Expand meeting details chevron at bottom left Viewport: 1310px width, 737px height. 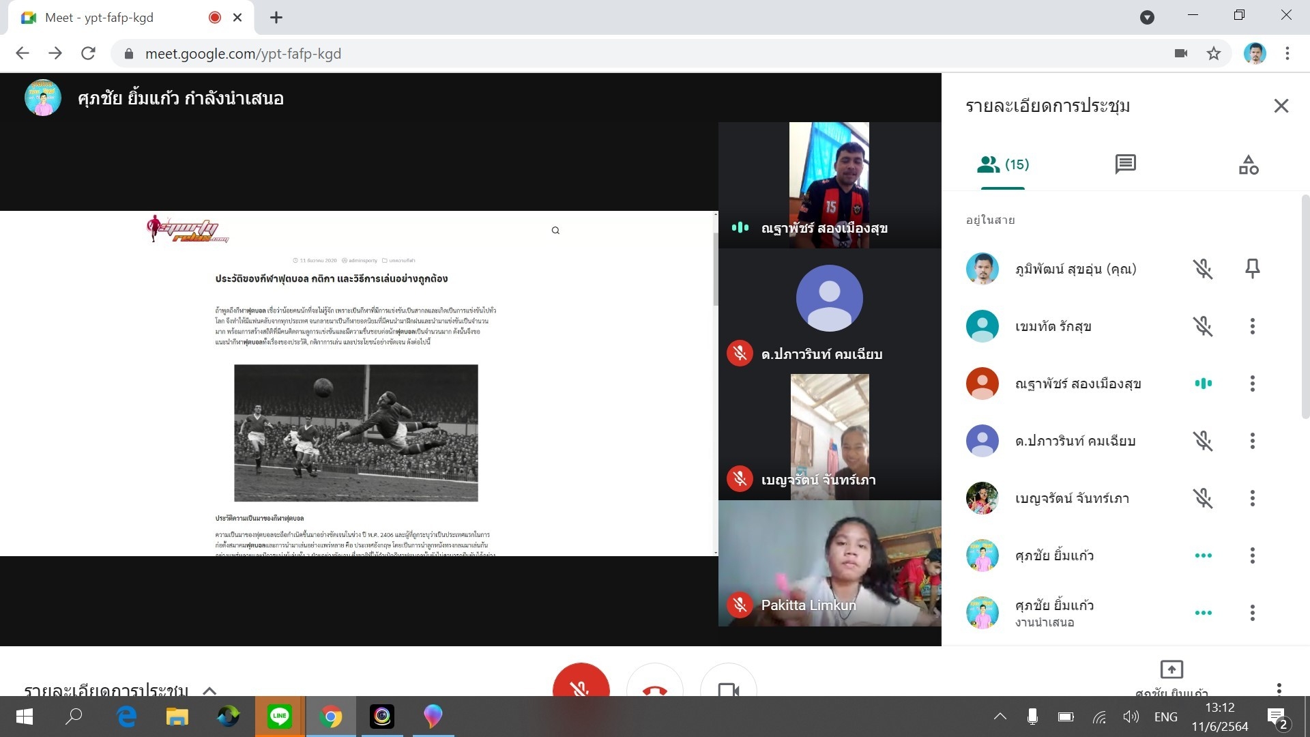[x=209, y=690]
